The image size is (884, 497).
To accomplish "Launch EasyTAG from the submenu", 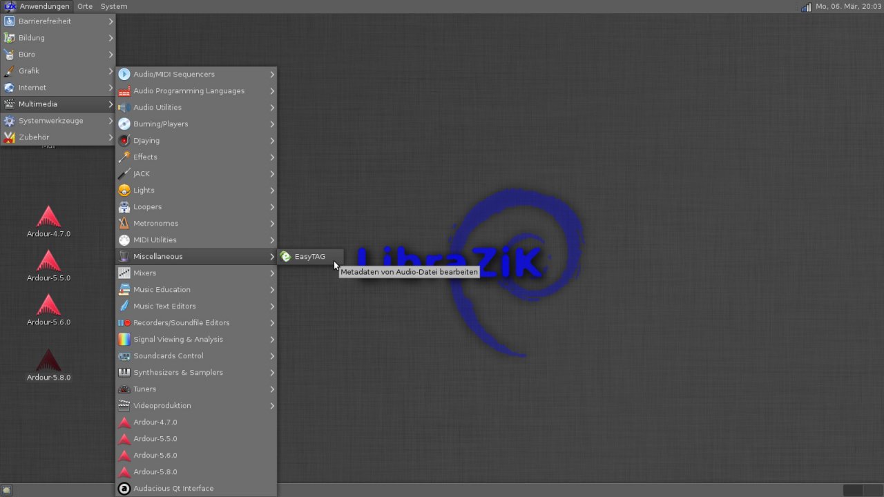I will coord(310,256).
